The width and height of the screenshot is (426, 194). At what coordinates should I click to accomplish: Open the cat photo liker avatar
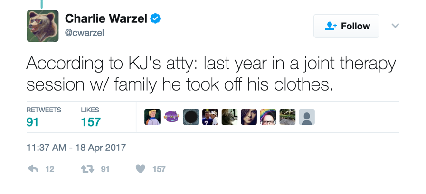(x=229, y=117)
